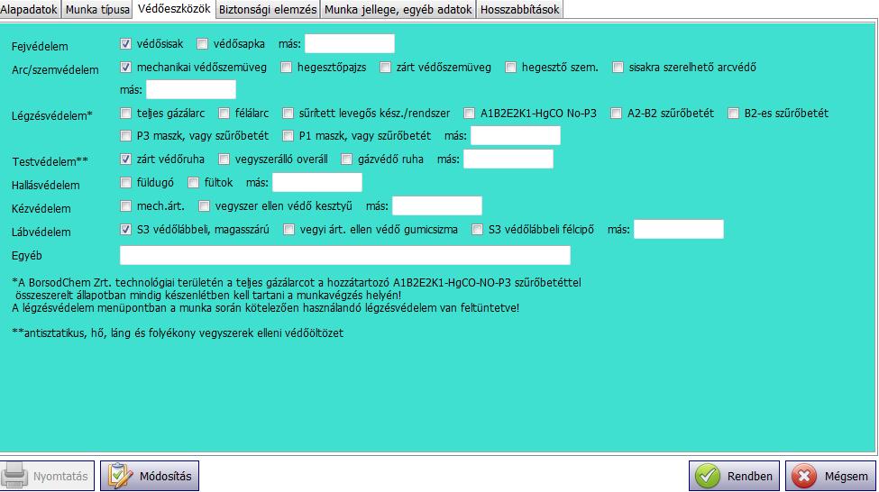Tick the félálarc checkbox

(224, 114)
